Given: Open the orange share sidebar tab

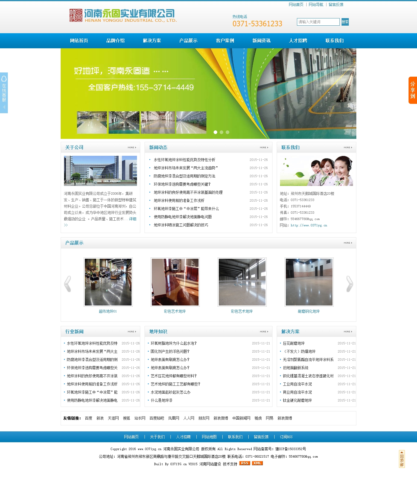Looking at the screenshot, I should (412, 90).
